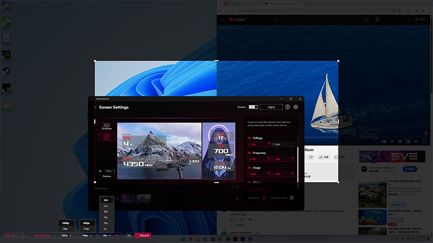
Task: Choose 10s in duration list
Action: coord(106,223)
